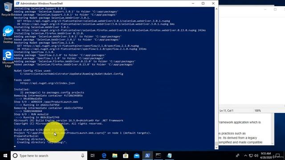
Task: Click PowerShell scrollbar up arrow
Action: [x=216, y=9]
